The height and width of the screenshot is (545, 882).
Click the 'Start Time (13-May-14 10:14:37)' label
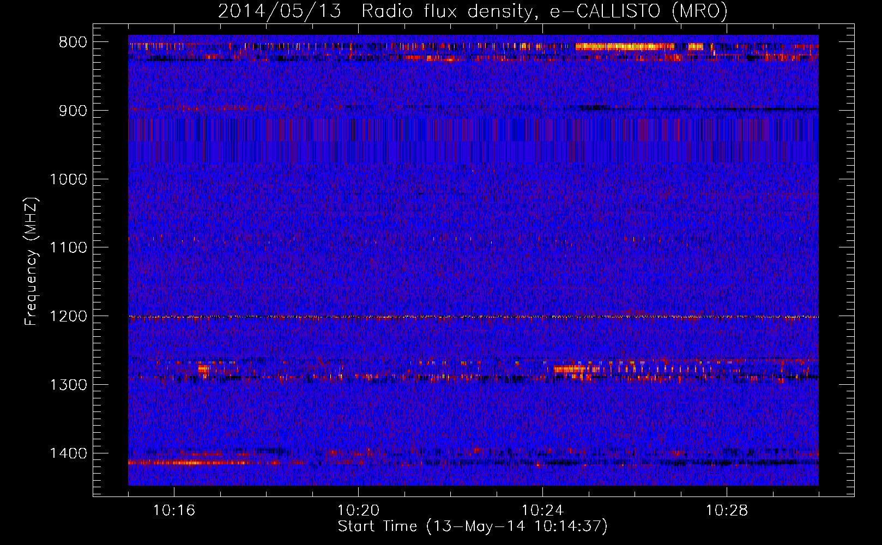click(x=473, y=526)
